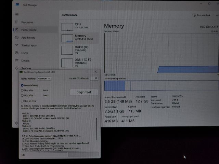Click the '416 MB' paged pool value
This screenshot has height=164, width=219.
coord(111,121)
